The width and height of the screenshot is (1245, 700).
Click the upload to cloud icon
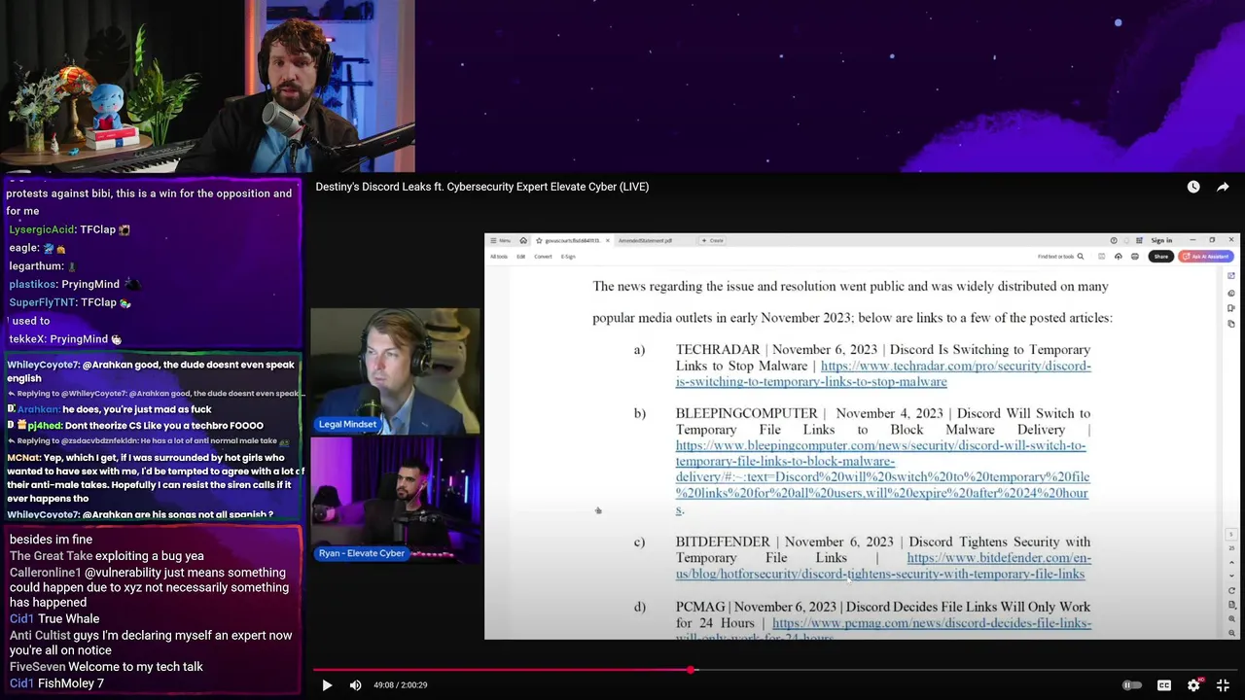(1119, 257)
